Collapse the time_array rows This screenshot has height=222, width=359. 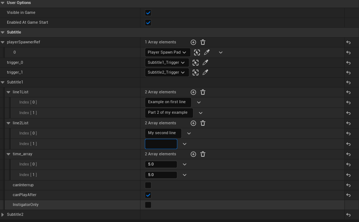tap(8, 154)
